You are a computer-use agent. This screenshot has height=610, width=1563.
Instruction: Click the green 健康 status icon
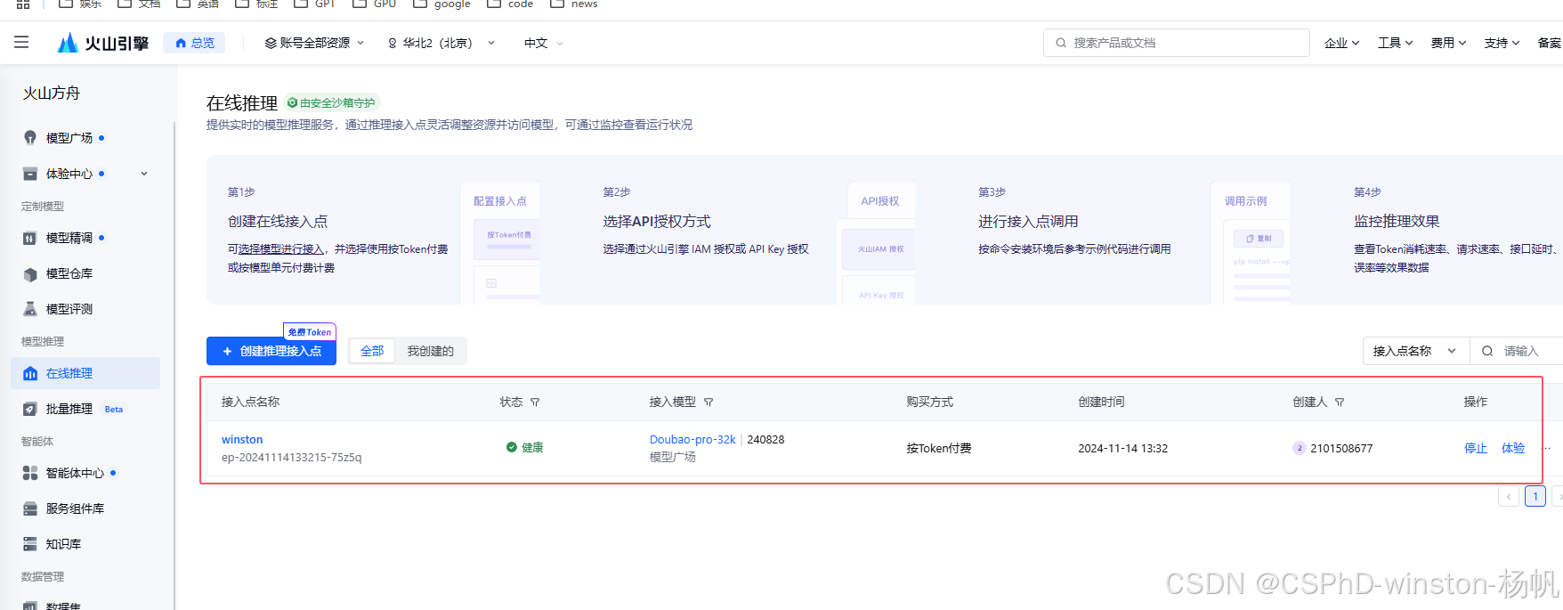512,447
